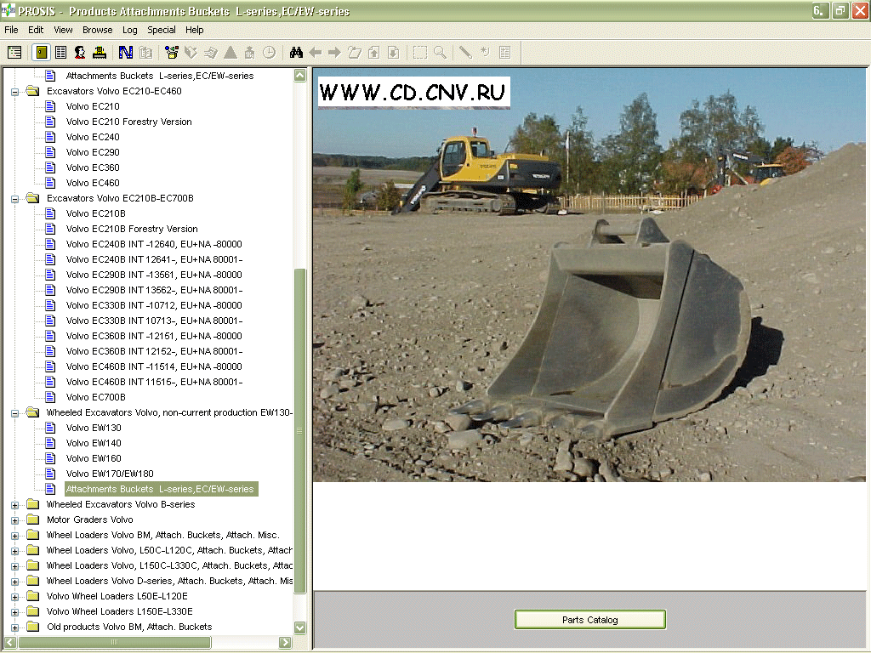Image resolution: width=871 pixels, height=653 pixels.
Task: Click the Parts Catalog button
Action: tap(590, 620)
